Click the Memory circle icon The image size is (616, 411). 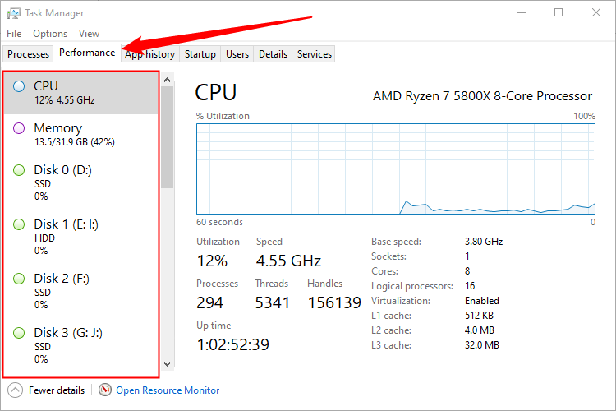[x=20, y=128]
